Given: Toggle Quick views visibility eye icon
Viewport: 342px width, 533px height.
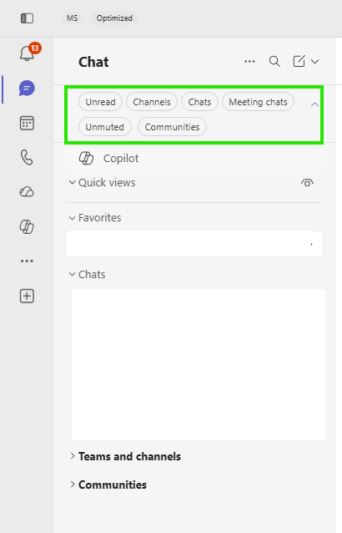Looking at the screenshot, I should click(307, 183).
